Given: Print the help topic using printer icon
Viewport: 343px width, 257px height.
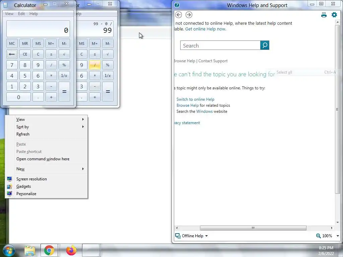Looking at the screenshot, I should coord(324,15).
